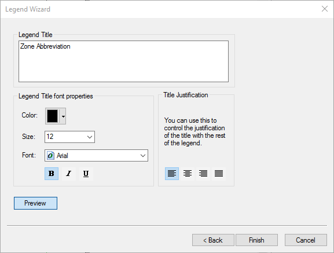Click Finish to complete the wizard
Viewport: 334px width, 253px height.
[x=256, y=240]
